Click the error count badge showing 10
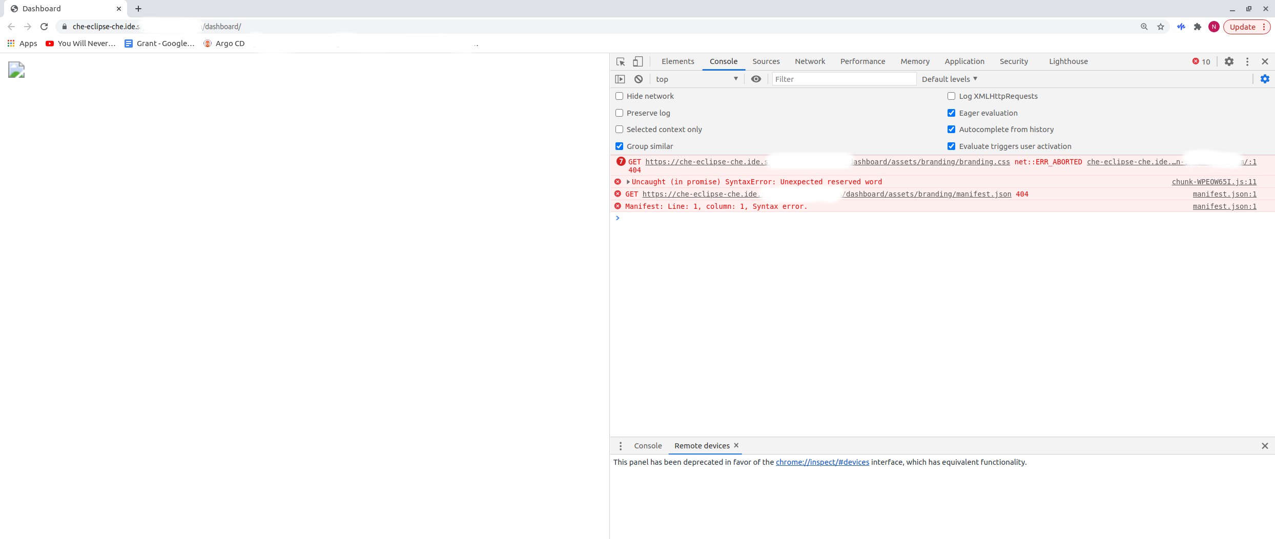The image size is (1275, 539). pyautogui.click(x=1201, y=61)
